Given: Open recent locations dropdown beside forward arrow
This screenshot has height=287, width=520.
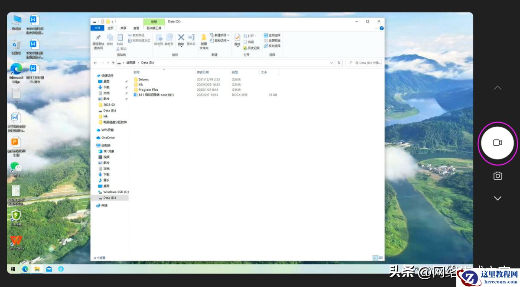Looking at the screenshot, I should point(108,63).
